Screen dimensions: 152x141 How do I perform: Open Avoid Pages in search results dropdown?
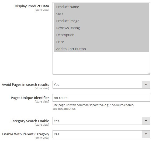coord(101,84)
